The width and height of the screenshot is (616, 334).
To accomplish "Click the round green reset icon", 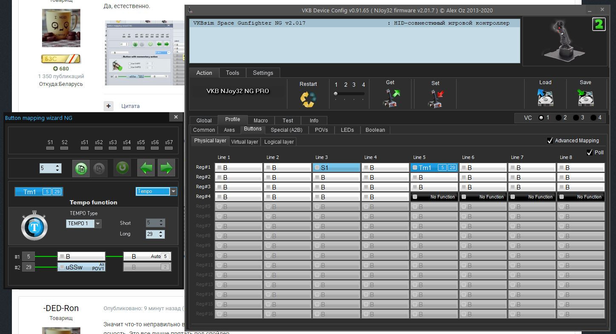I will [122, 168].
